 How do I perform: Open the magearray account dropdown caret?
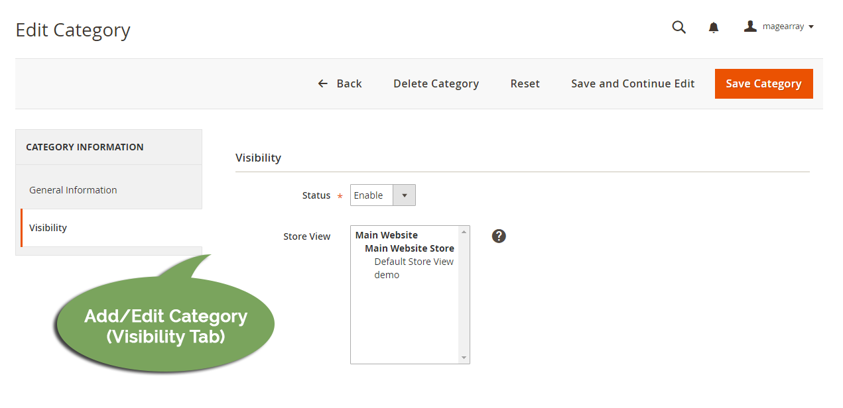click(813, 26)
